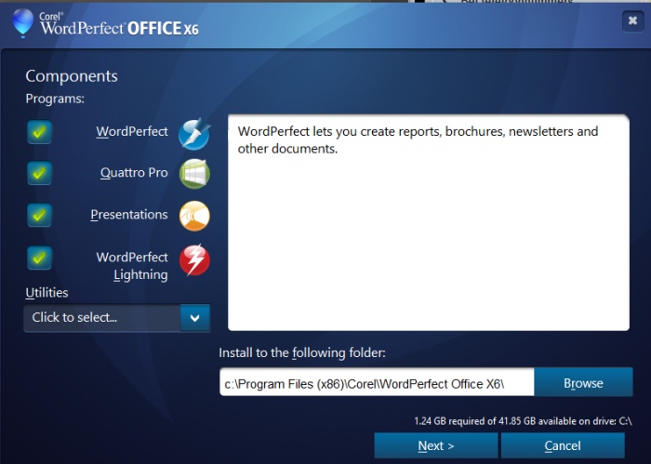
Task: Uncheck the Presentations checkbox
Action: pyautogui.click(x=39, y=215)
